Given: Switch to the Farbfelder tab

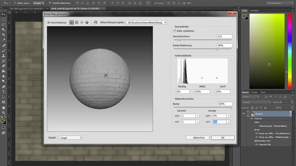Looking at the screenshot, I should (x=254, y=11).
